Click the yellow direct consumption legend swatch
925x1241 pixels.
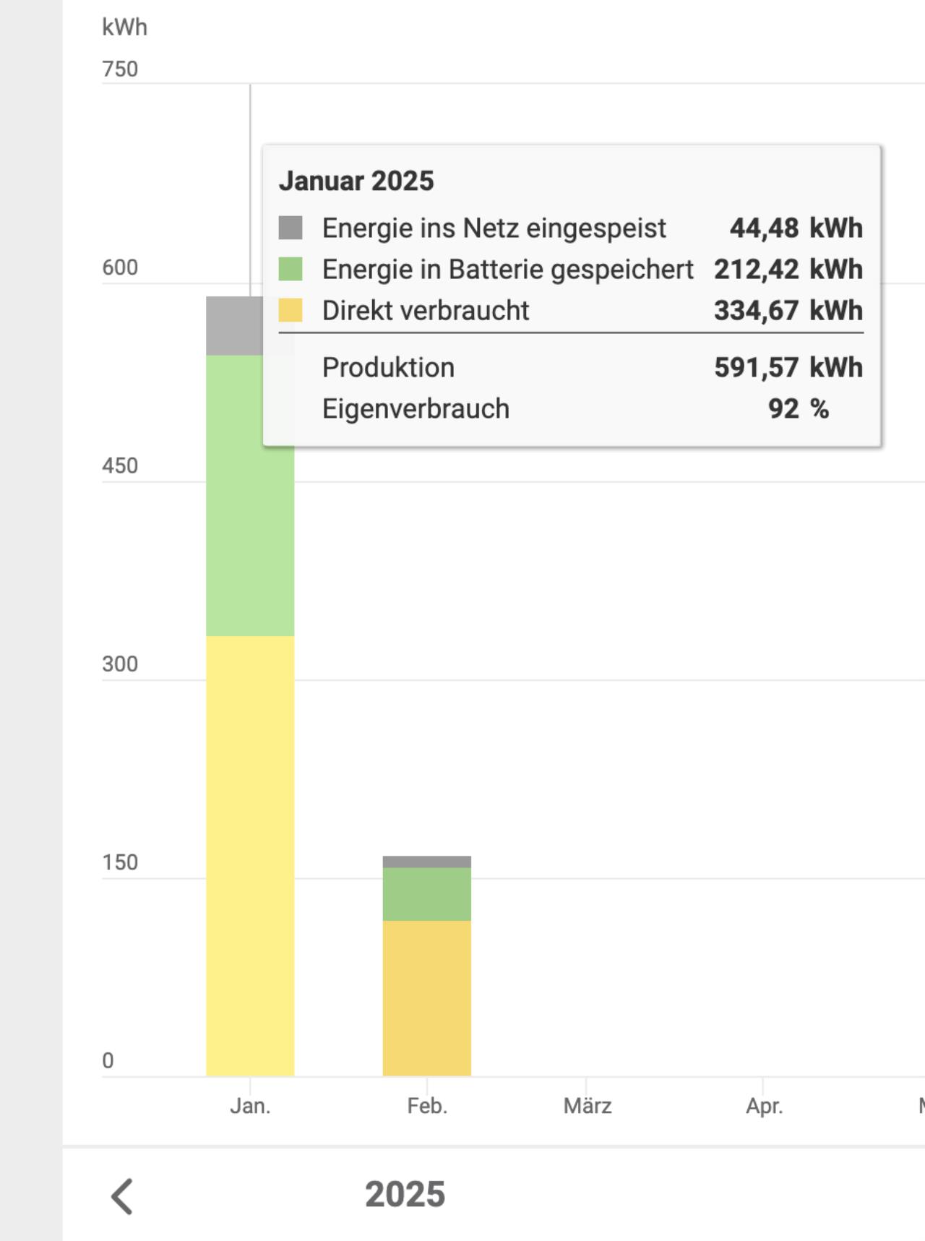pos(291,310)
